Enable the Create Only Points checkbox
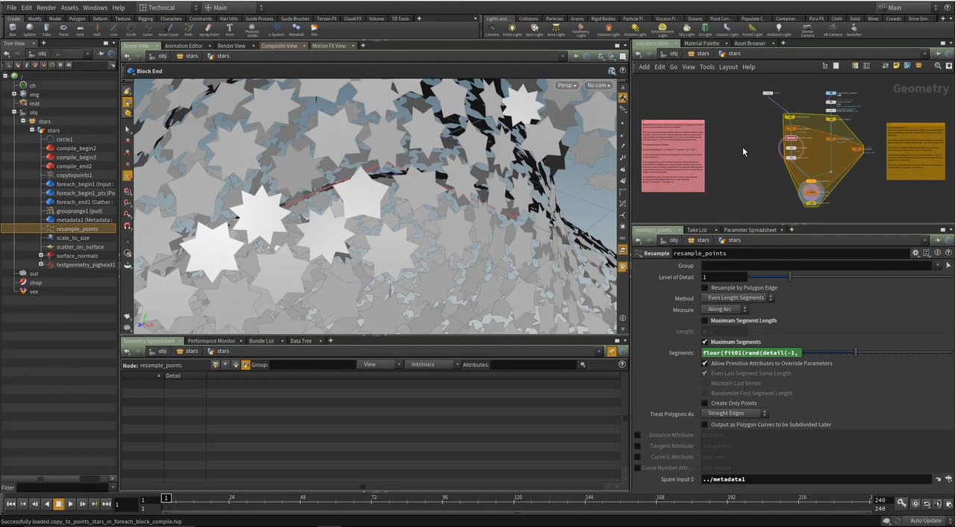The width and height of the screenshot is (955, 527). 705,404
